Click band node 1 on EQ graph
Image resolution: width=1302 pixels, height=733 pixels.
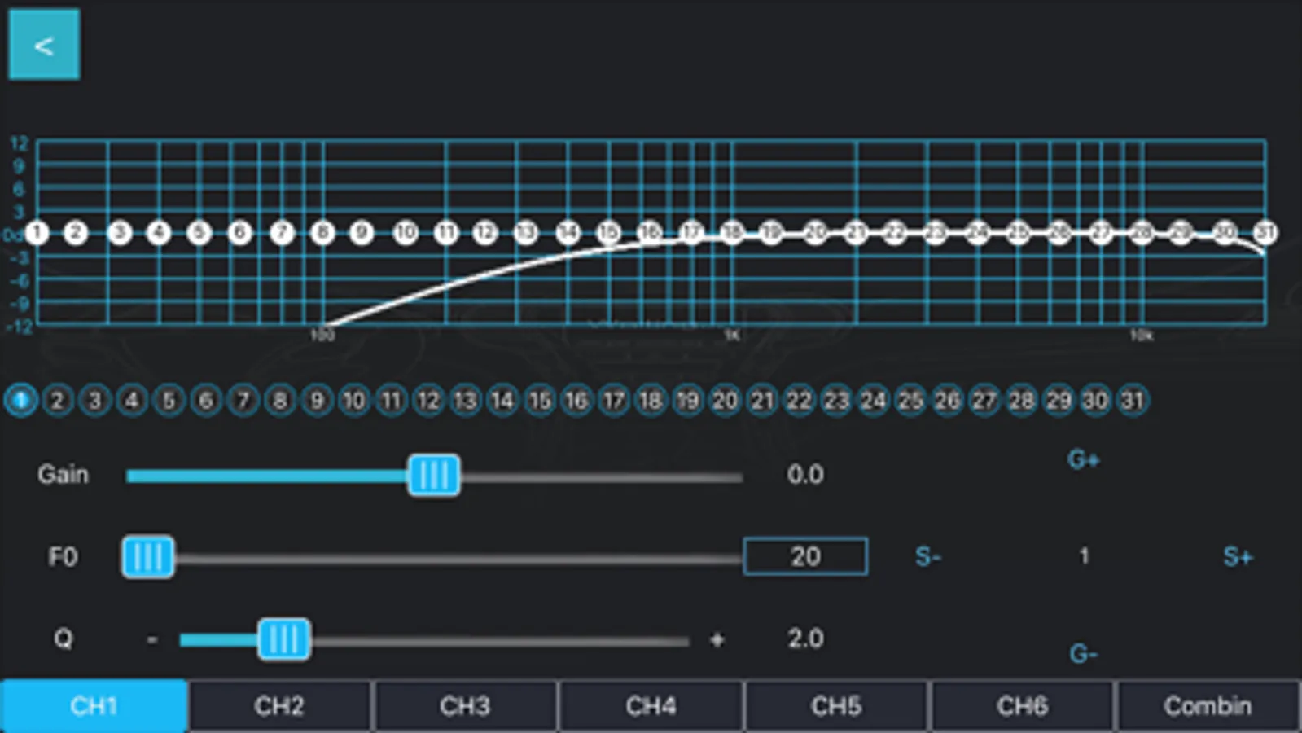(37, 233)
